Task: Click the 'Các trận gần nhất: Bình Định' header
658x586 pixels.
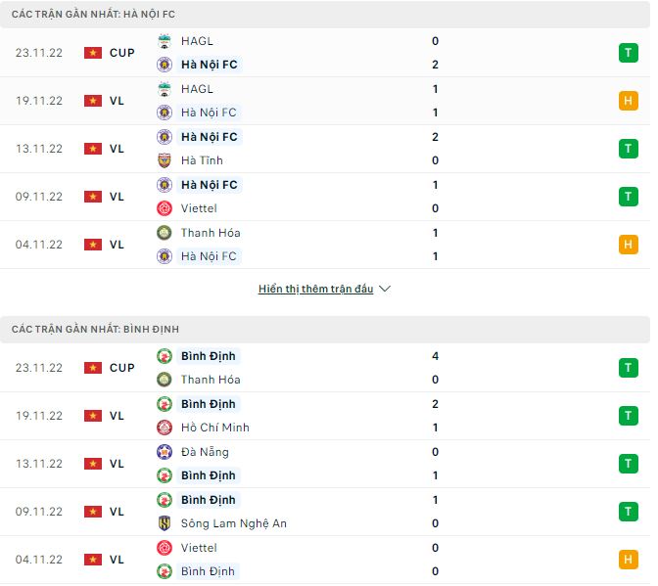Action: (x=95, y=330)
